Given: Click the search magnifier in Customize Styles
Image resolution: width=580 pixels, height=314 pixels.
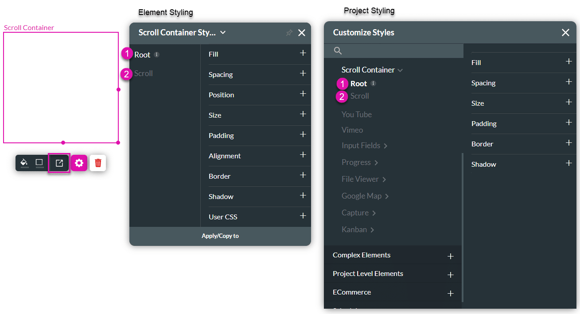Looking at the screenshot, I should click(338, 50).
